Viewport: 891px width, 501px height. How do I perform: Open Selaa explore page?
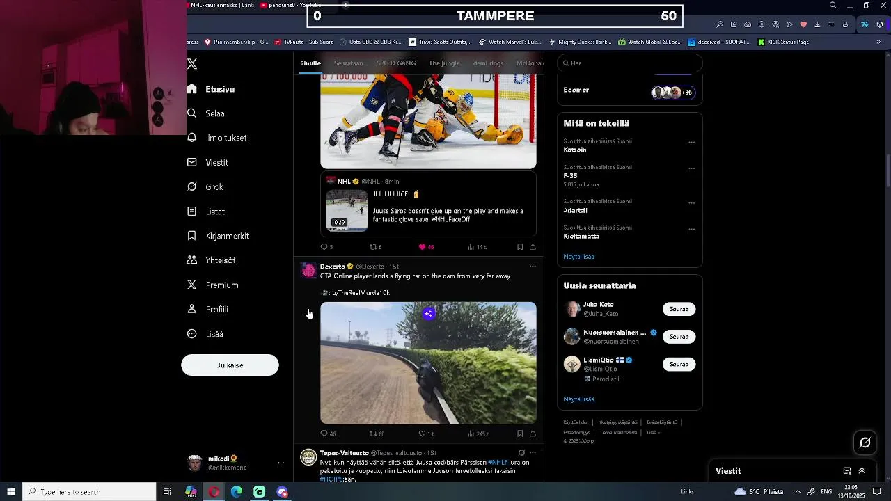coord(206,113)
